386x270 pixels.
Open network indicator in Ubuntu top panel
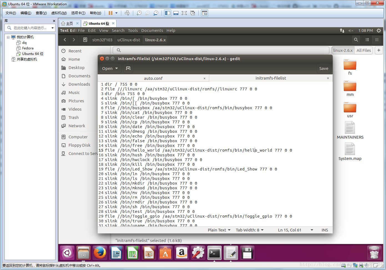pyautogui.click(x=342, y=30)
